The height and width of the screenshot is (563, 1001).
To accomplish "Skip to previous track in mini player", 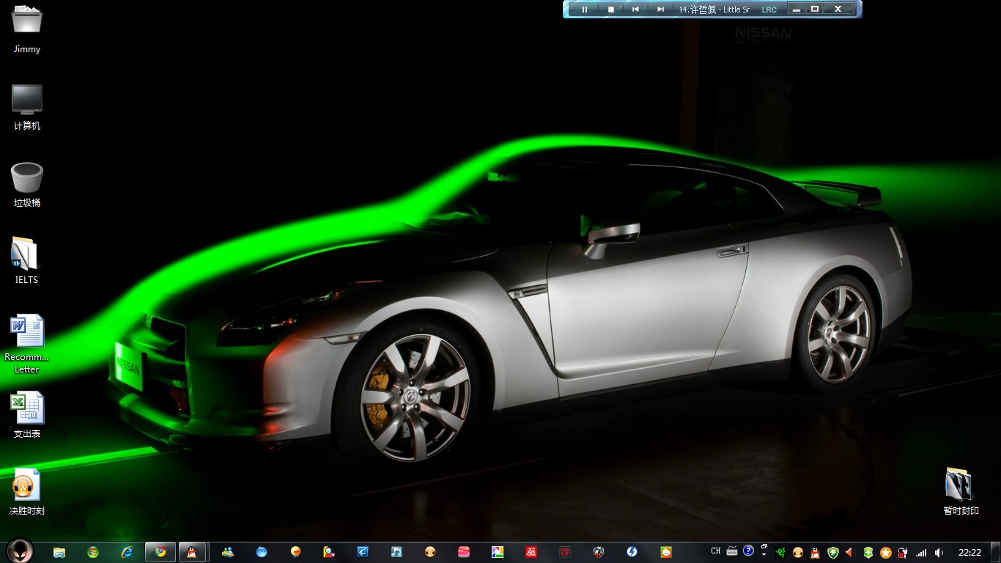I will pyautogui.click(x=635, y=10).
